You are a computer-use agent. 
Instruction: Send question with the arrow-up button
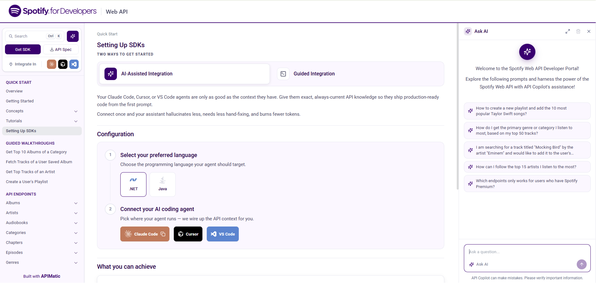pos(582,264)
